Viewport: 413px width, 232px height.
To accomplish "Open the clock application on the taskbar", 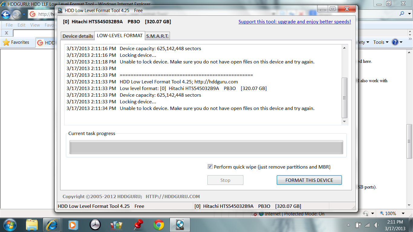I will click(x=95, y=225).
